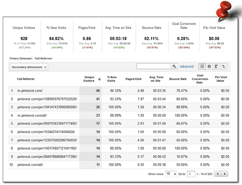Switch to performance bar view icon
The height and width of the screenshot is (185, 242).
216,66
